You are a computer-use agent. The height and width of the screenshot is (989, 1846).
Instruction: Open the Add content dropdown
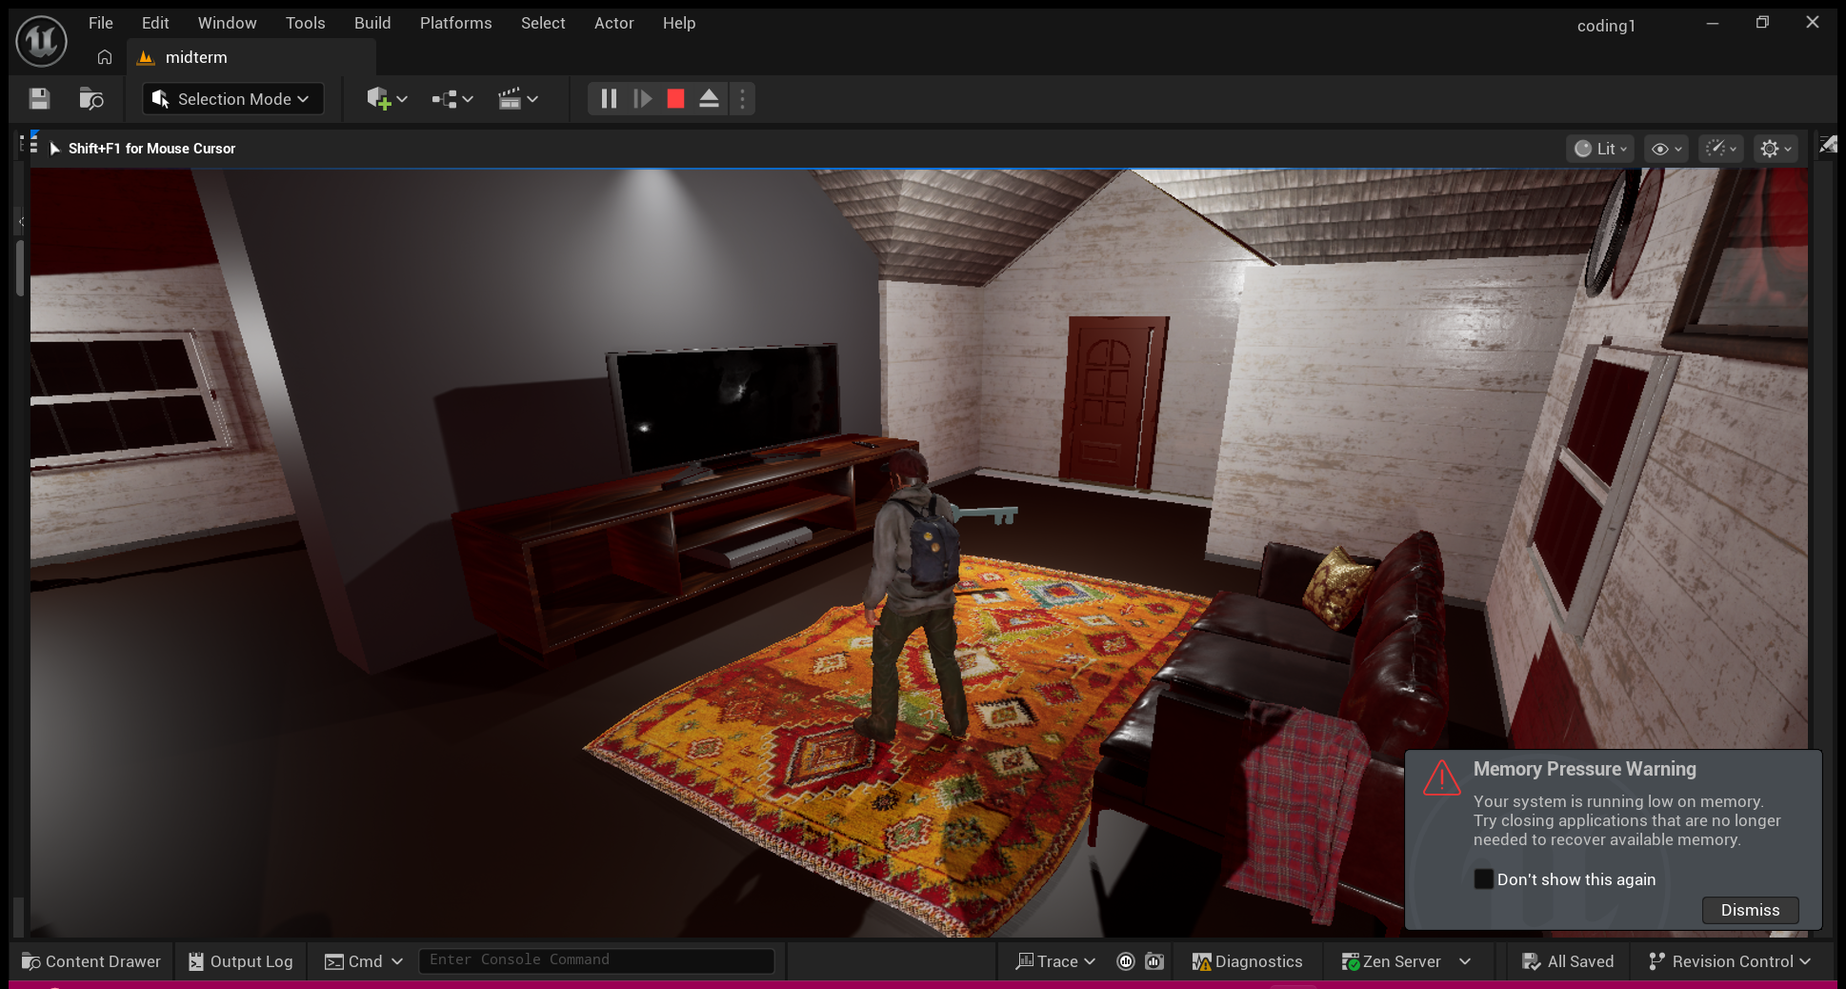point(387,98)
